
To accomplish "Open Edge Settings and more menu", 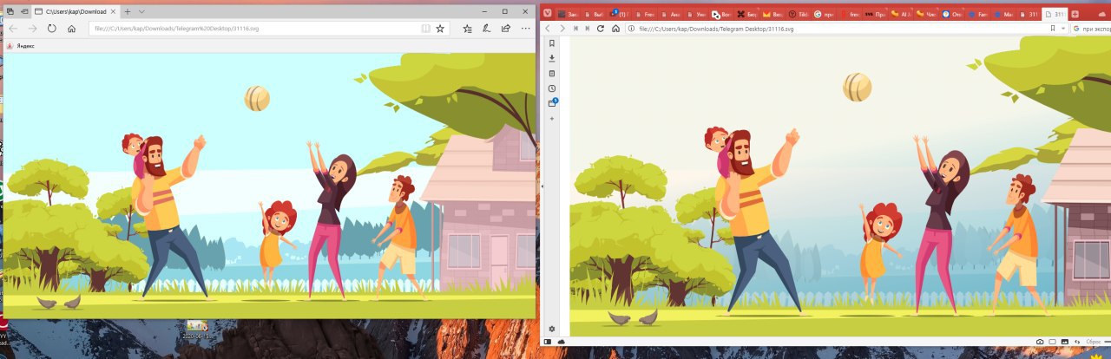I will click(x=525, y=29).
